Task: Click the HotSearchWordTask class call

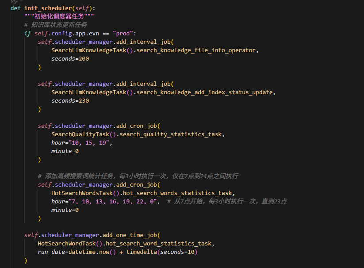Action: 70,244
